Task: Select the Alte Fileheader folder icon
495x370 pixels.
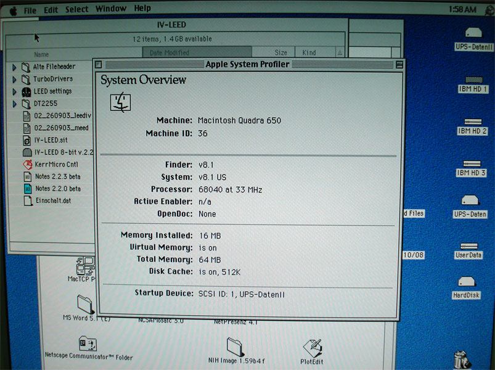Action: click(26, 67)
